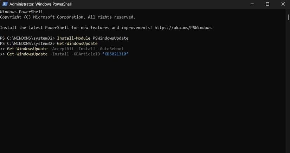Close the Administrator PowerShell window
Screen dimensions: 290x153
pyautogui.click(x=283, y=4)
